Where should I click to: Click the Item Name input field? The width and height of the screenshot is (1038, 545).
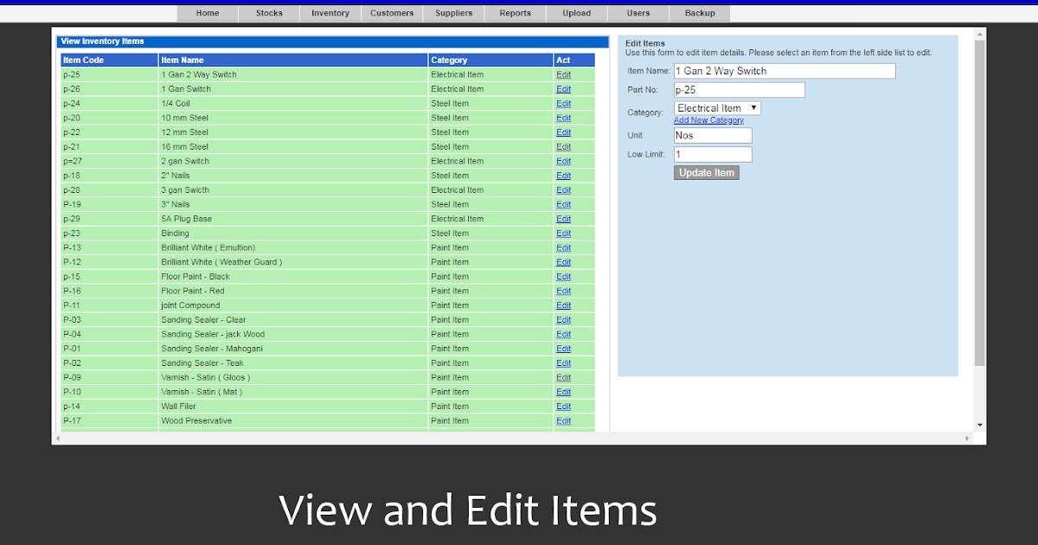click(x=784, y=70)
